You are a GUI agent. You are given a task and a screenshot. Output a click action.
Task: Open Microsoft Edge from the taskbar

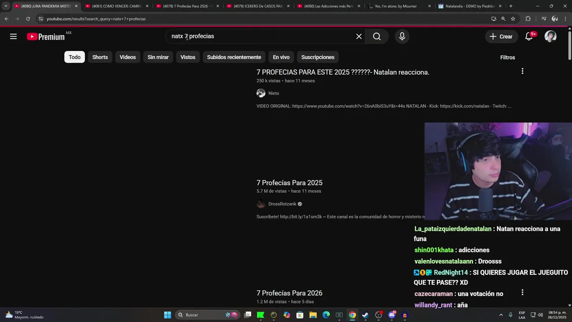pos(326,315)
